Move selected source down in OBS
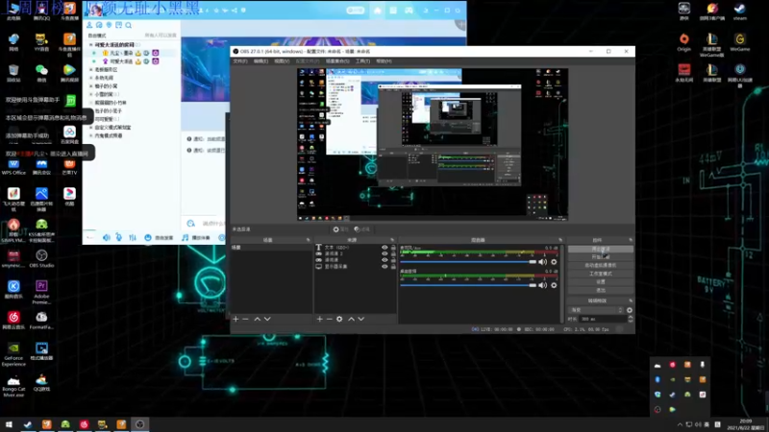The width and height of the screenshot is (769, 432). click(361, 319)
